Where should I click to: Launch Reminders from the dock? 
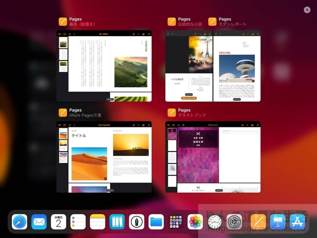(x=78, y=222)
